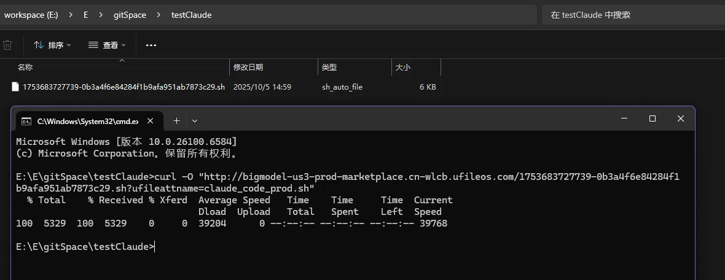Select the C:\Windows\System32\cmd.exe tab
The height and width of the screenshot is (280, 725).
click(x=87, y=122)
